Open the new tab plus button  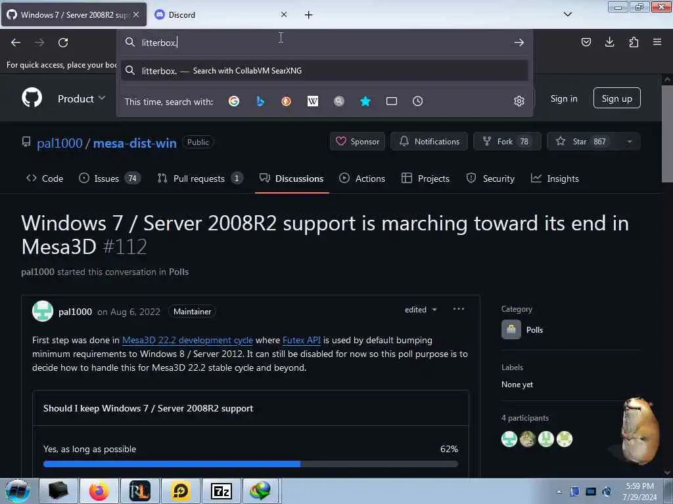pyautogui.click(x=308, y=15)
